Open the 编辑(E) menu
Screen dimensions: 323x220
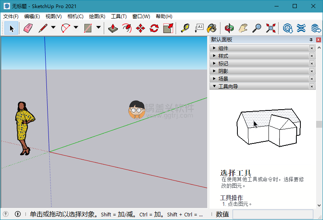point(32,17)
